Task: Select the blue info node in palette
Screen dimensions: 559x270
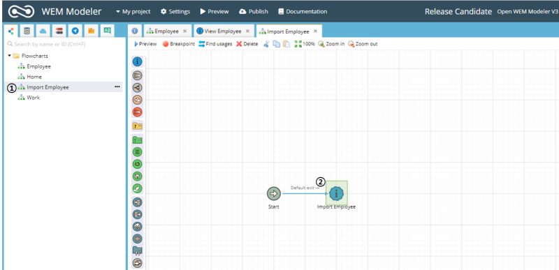Action: click(x=137, y=62)
